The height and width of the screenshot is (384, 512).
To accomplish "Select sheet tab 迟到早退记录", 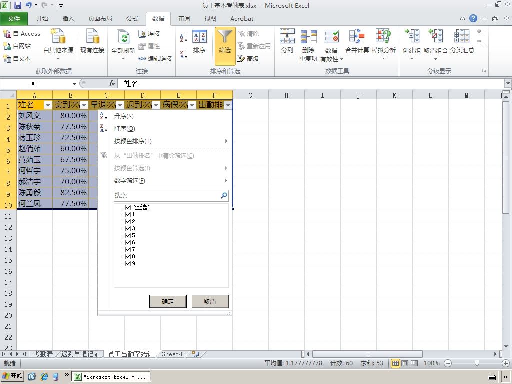I will 80,354.
